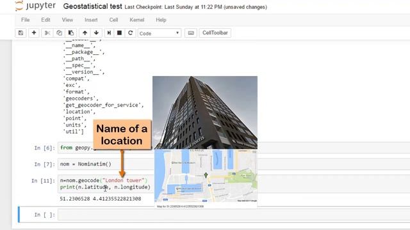410x230 pixels.
Task: Click the CellToolbar button
Action: point(215,33)
